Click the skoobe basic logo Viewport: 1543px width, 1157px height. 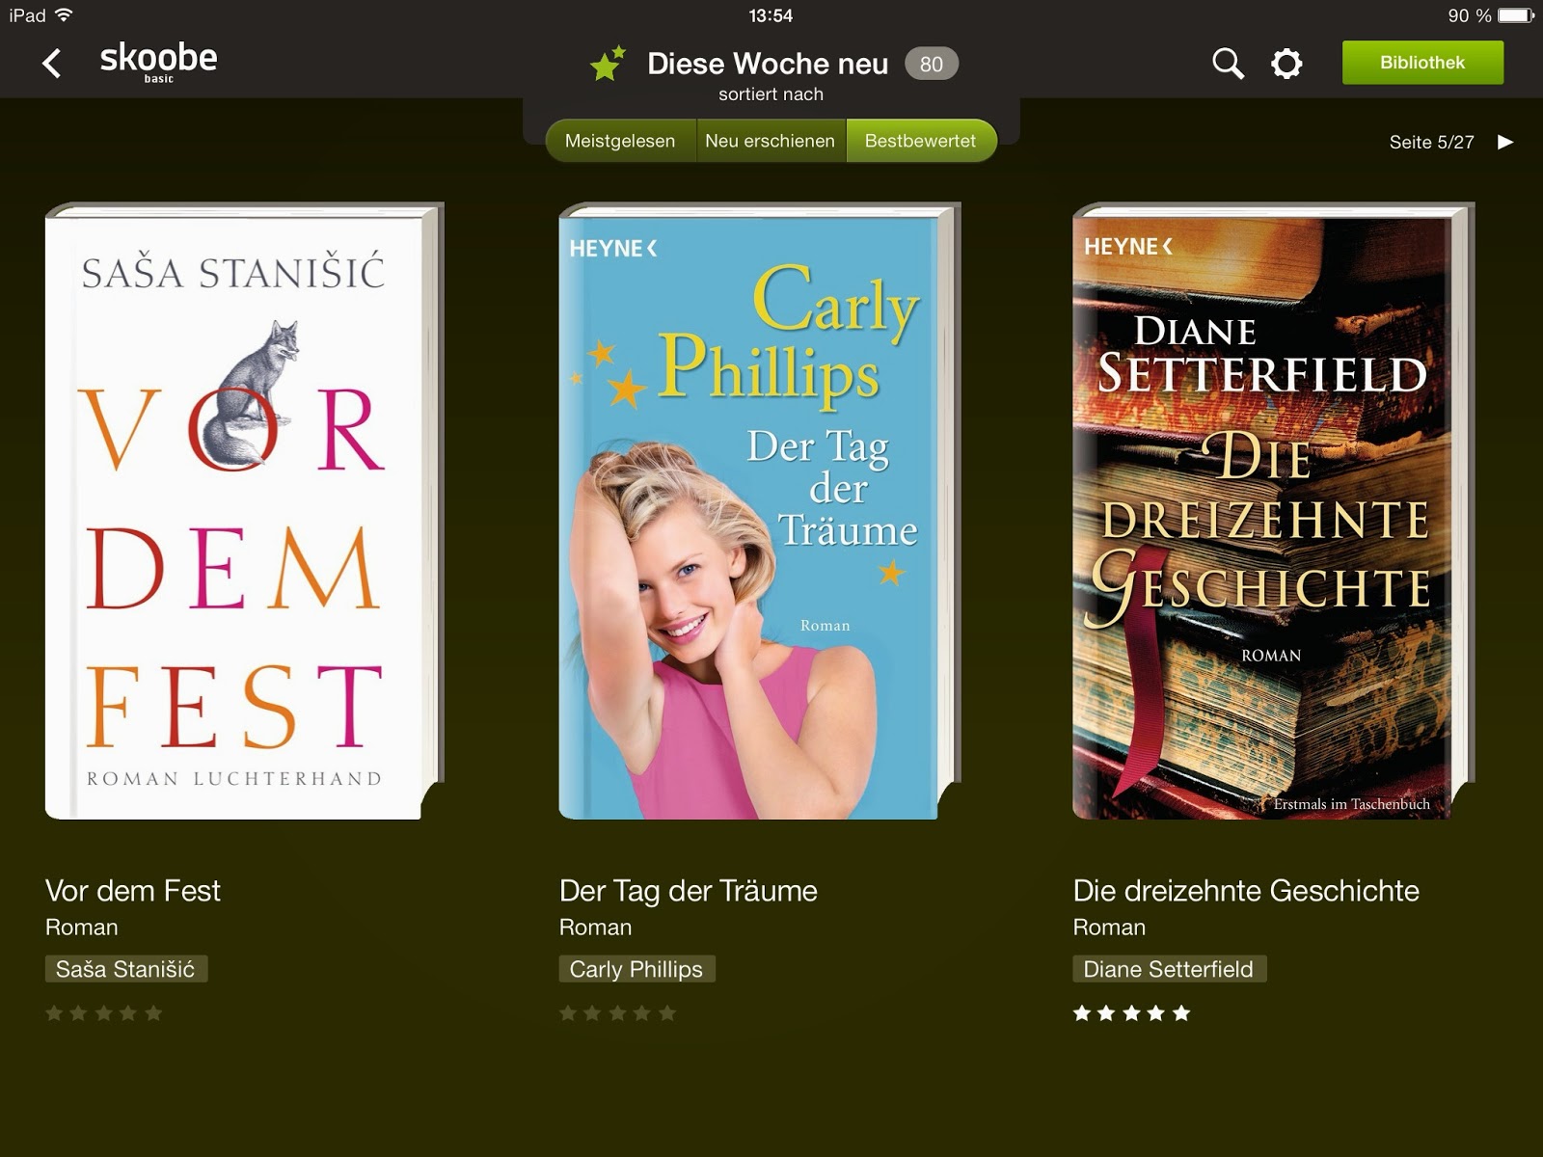pyautogui.click(x=159, y=63)
